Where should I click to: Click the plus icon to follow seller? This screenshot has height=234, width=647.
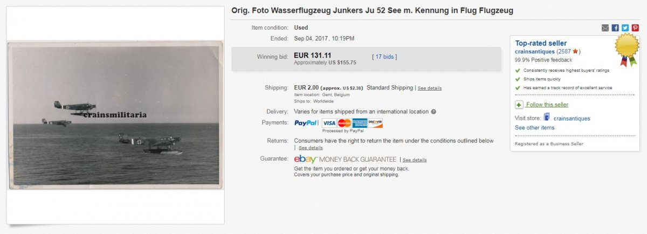tap(519, 105)
